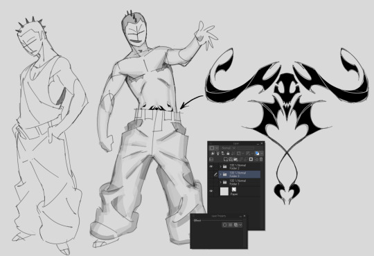Toggle visibility of the Paper layer
The width and height of the screenshot is (374, 256).
(x=211, y=191)
